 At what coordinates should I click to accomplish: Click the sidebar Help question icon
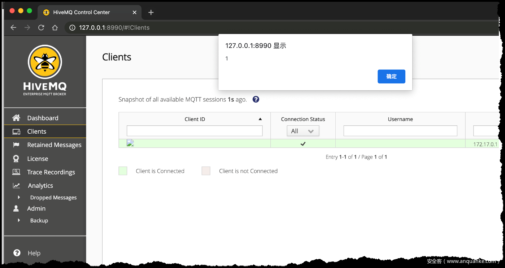[17, 253]
